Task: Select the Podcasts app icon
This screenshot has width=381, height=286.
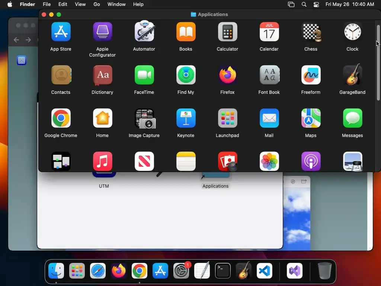Action: click(x=311, y=161)
